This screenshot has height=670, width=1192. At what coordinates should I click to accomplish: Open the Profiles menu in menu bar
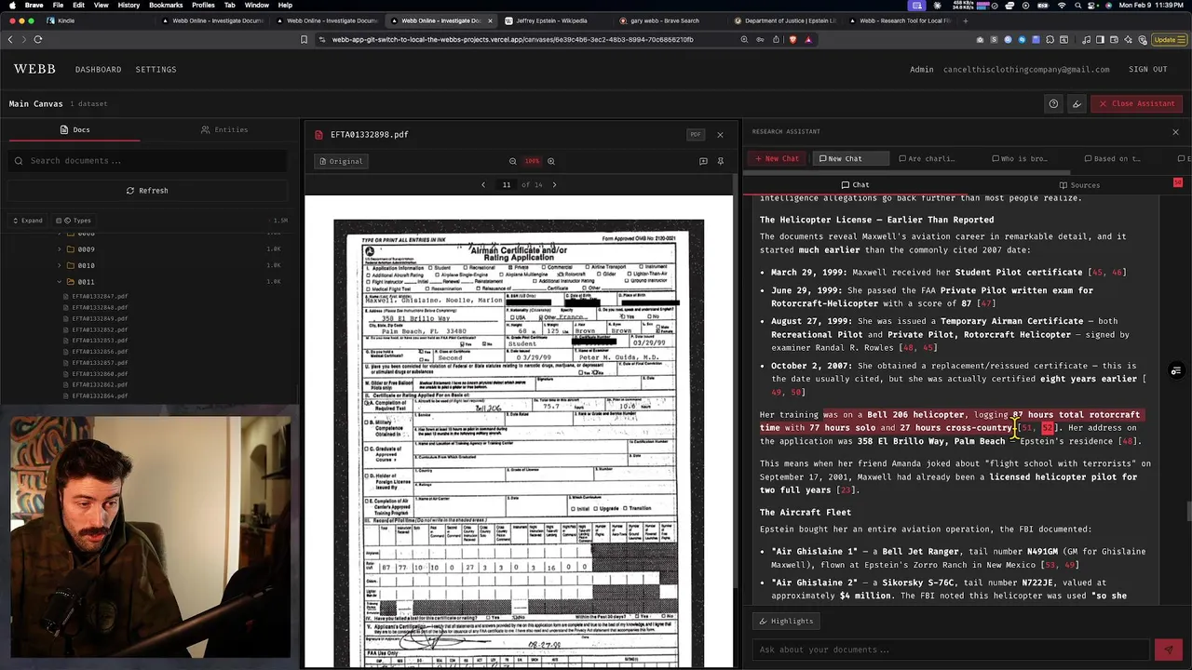click(203, 5)
